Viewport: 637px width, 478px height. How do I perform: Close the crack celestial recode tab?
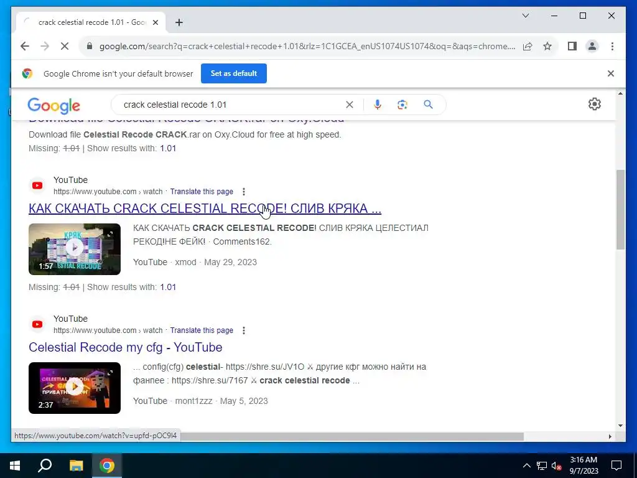point(155,22)
